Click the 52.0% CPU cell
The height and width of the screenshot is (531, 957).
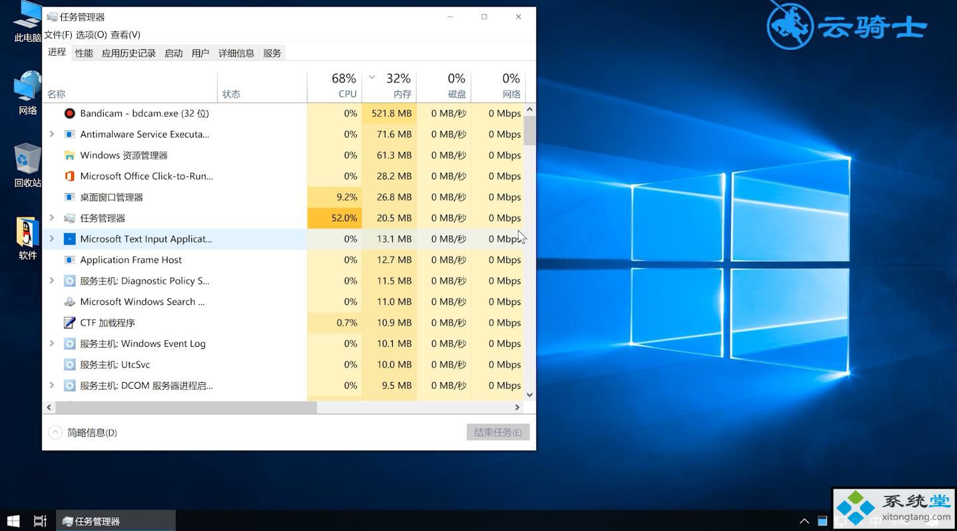[334, 218]
